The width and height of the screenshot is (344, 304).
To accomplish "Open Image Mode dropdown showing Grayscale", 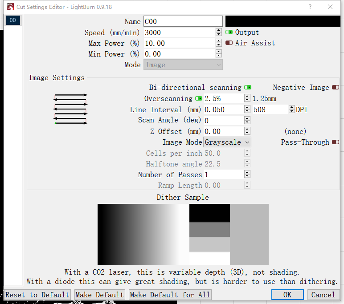I will pos(227,142).
